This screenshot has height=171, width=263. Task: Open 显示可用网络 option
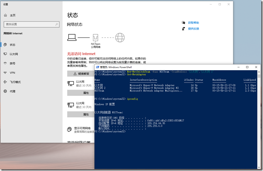pyautogui.click(x=83, y=128)
